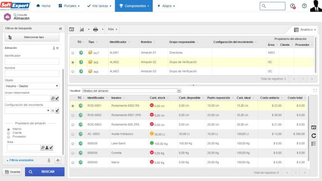Click the refresh icon beside the objects table
Screen dimensions: 322x181
tap(314, 136)
